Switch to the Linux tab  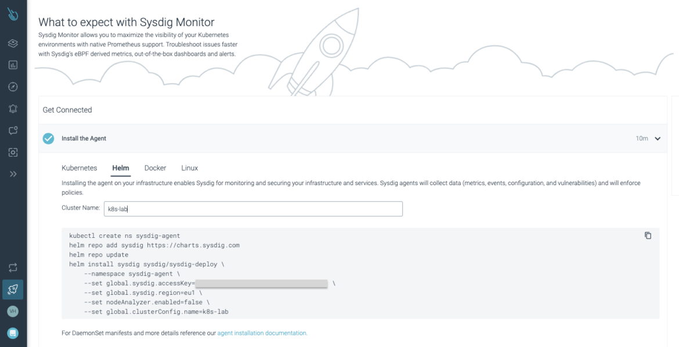190,168
